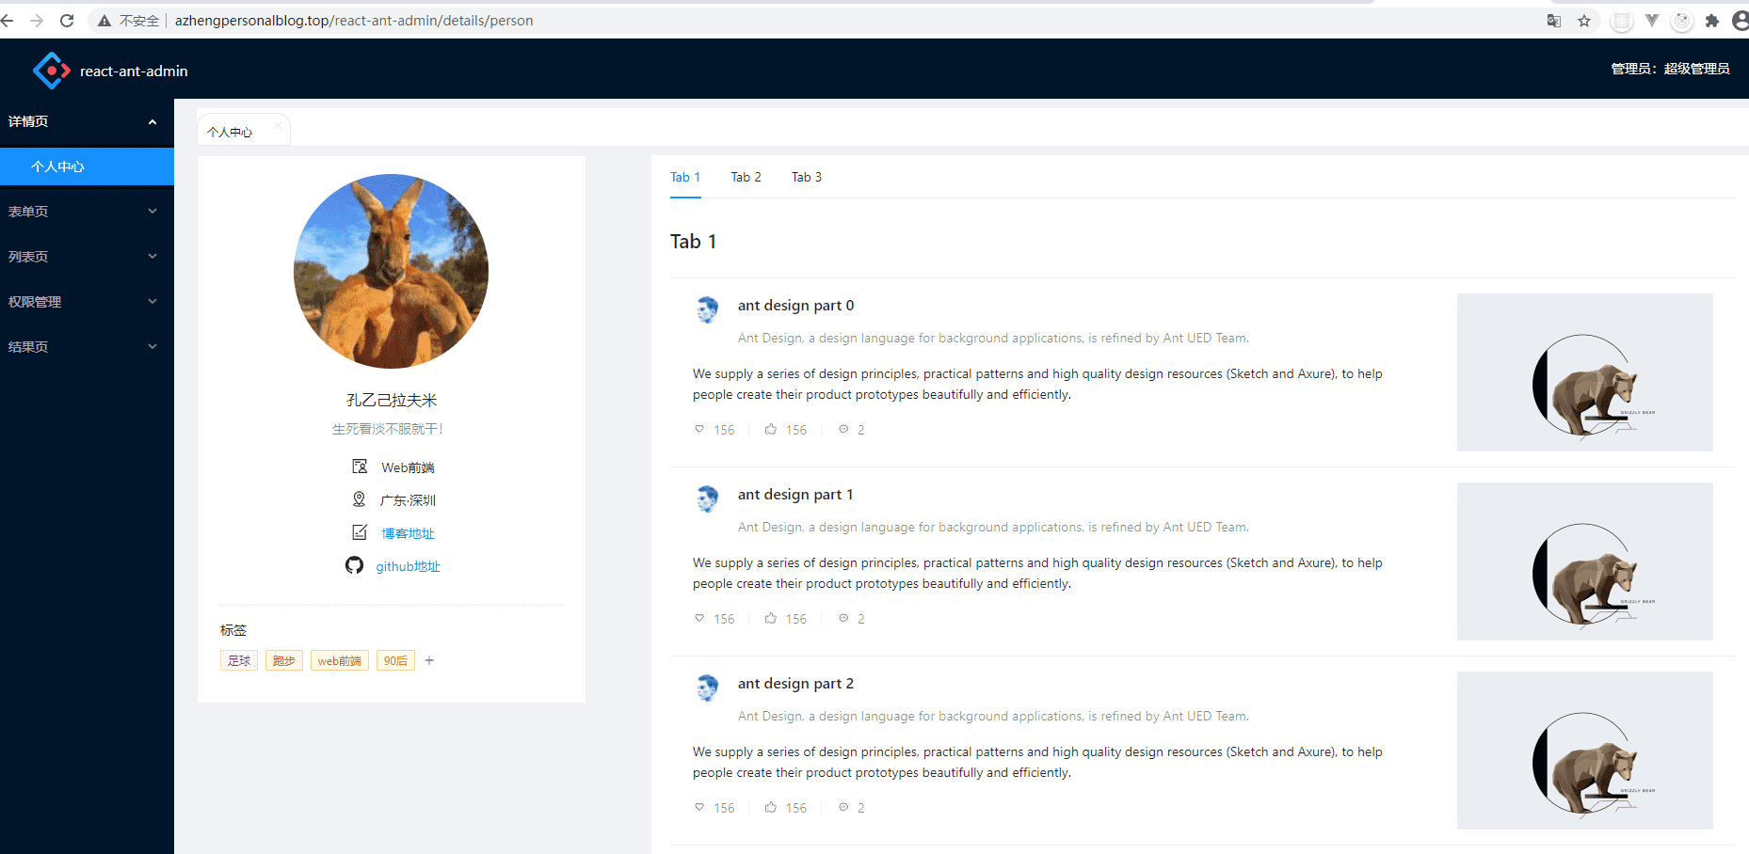1749x854 pixels.
Task: Click thumbs-up icon on ant design part 0
Action: (x=771, y=429)
